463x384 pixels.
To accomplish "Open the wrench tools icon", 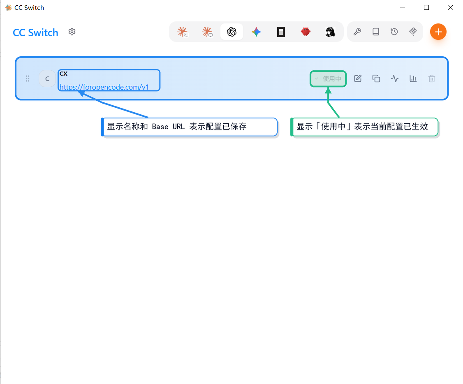I will tap(357, 32).
